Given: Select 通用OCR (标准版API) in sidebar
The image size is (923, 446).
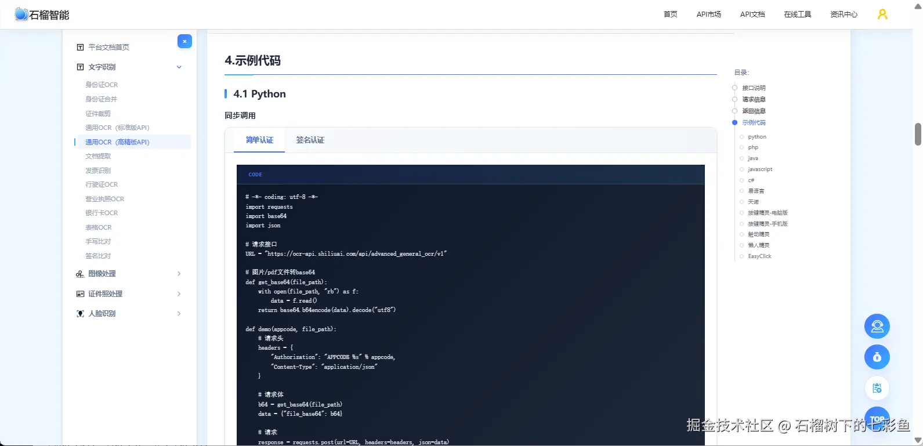Looking at the screenshot, I should pos(117,128).
